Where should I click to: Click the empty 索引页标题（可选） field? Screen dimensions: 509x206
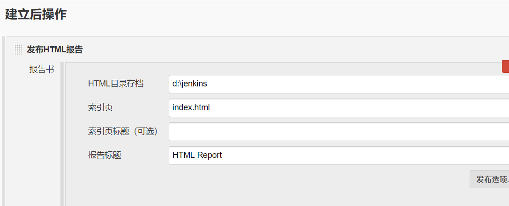(338, 132)
